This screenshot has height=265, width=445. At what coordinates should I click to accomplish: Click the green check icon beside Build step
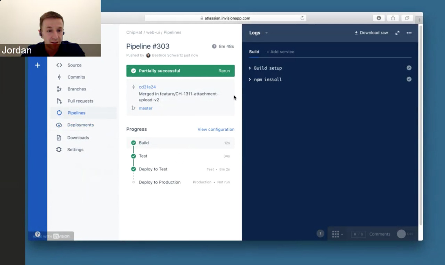tap(133, 143)
